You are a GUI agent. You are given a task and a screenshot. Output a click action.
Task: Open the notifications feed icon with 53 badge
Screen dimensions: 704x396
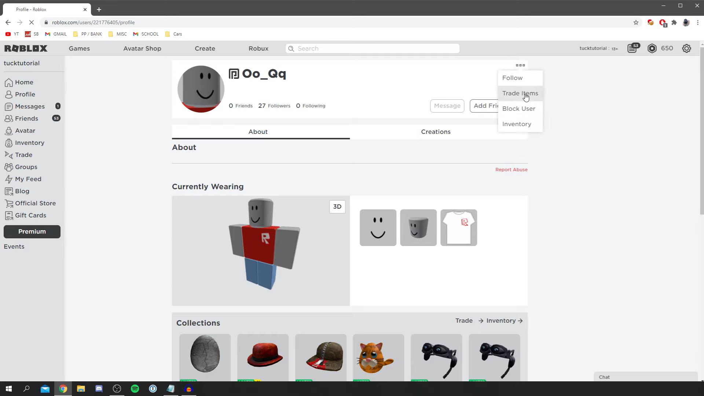(633, 48)
